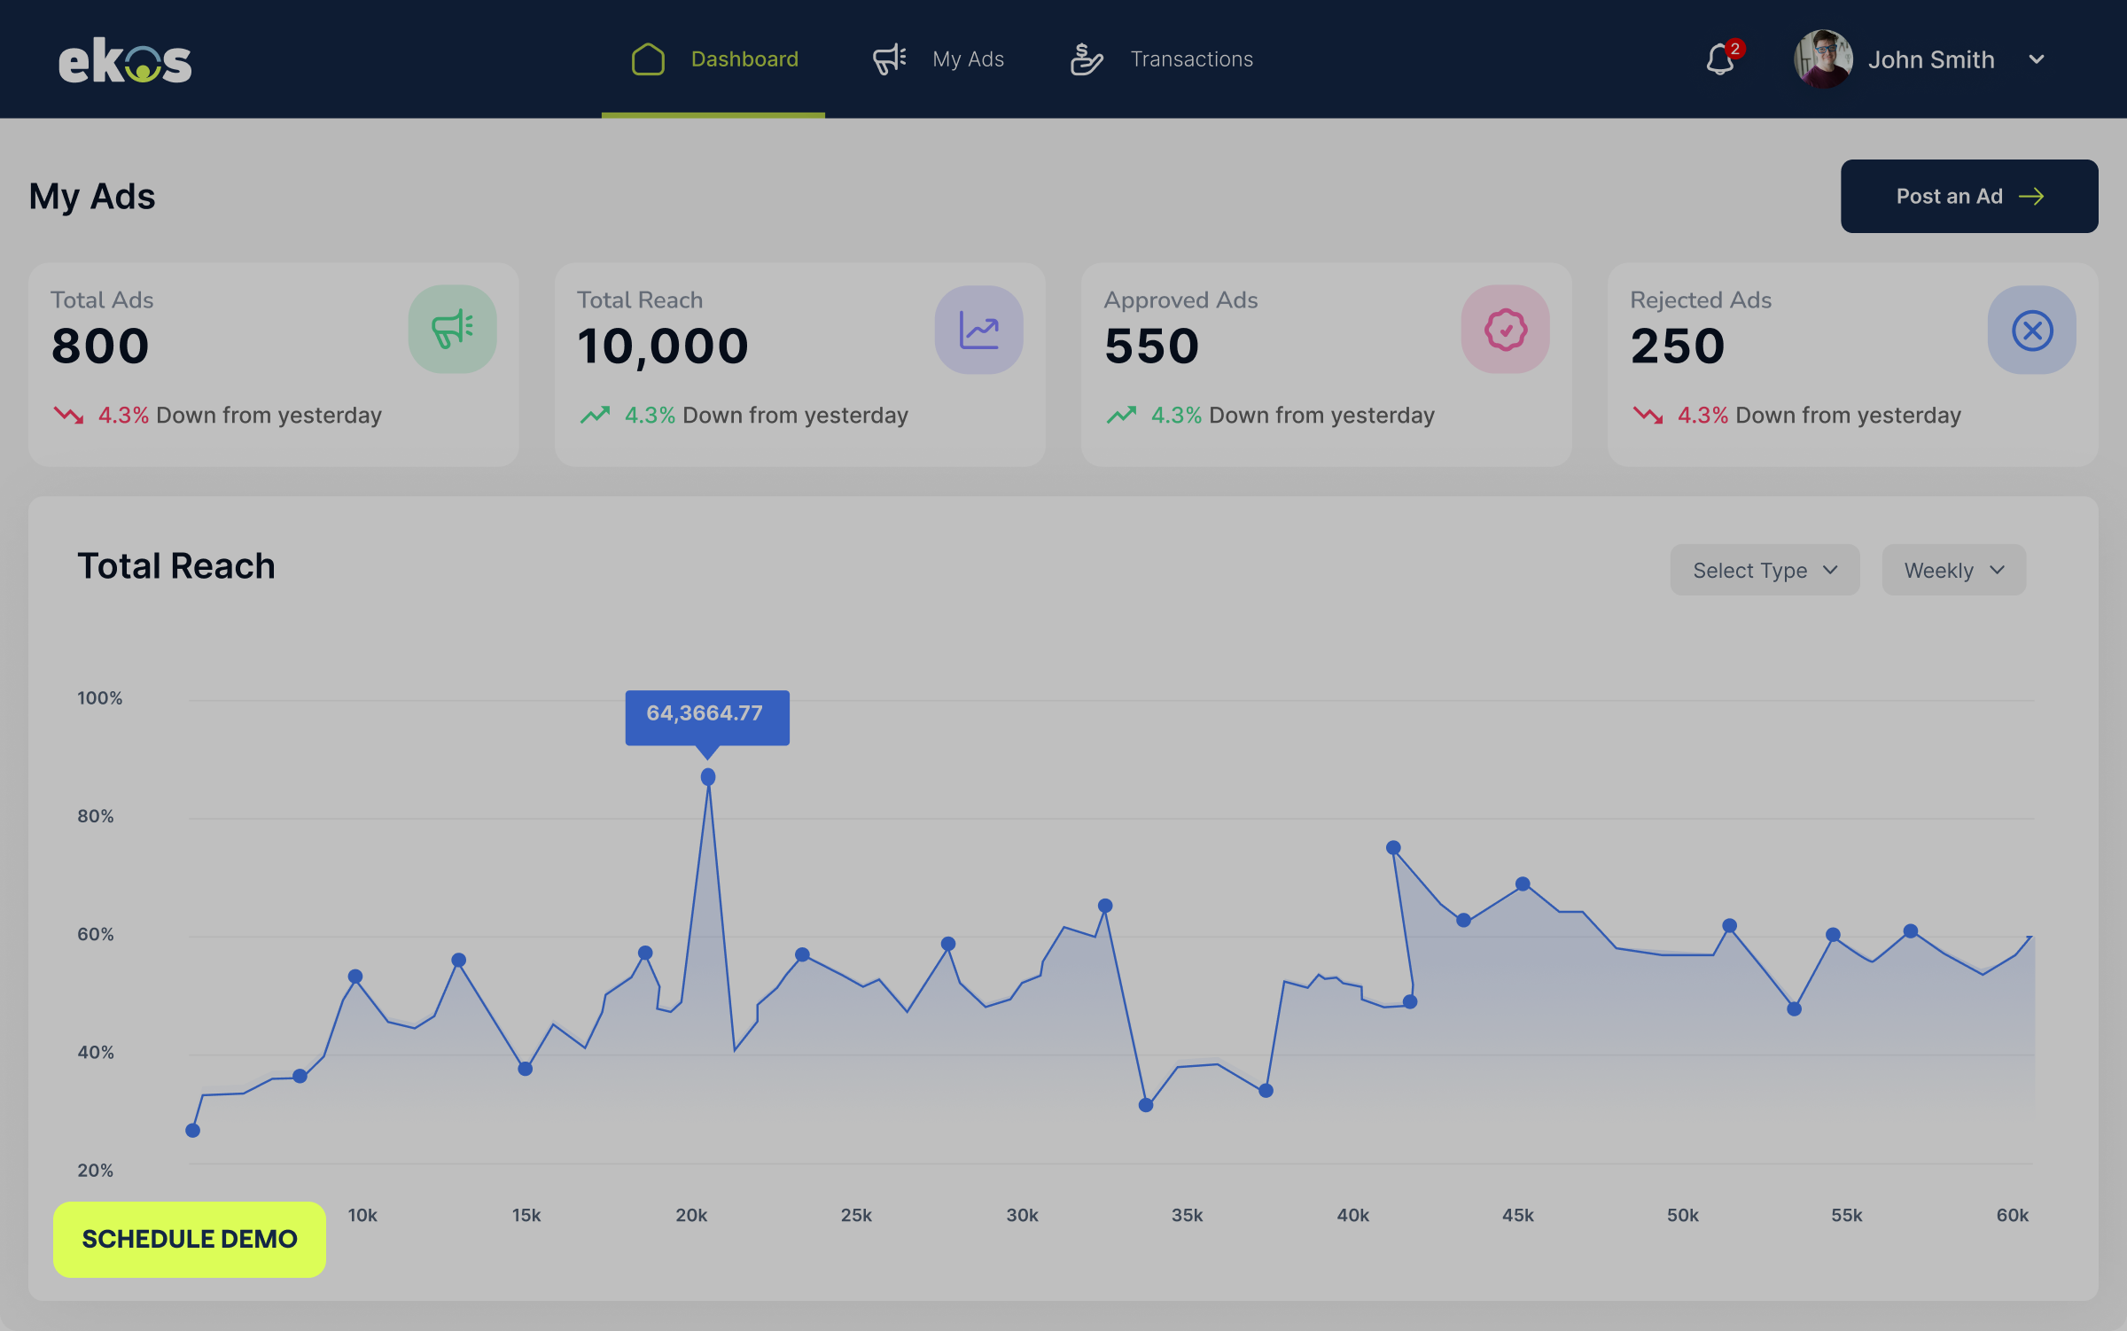Screen dimensions: 2127x1331
Task: Open the Transactions tab
Action: [1191, 59]
